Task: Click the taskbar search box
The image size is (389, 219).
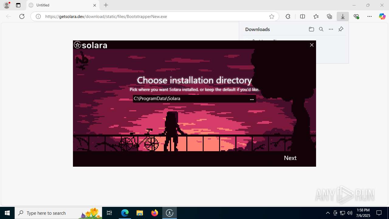Action: pyautogui.click(x=58, y=213)
